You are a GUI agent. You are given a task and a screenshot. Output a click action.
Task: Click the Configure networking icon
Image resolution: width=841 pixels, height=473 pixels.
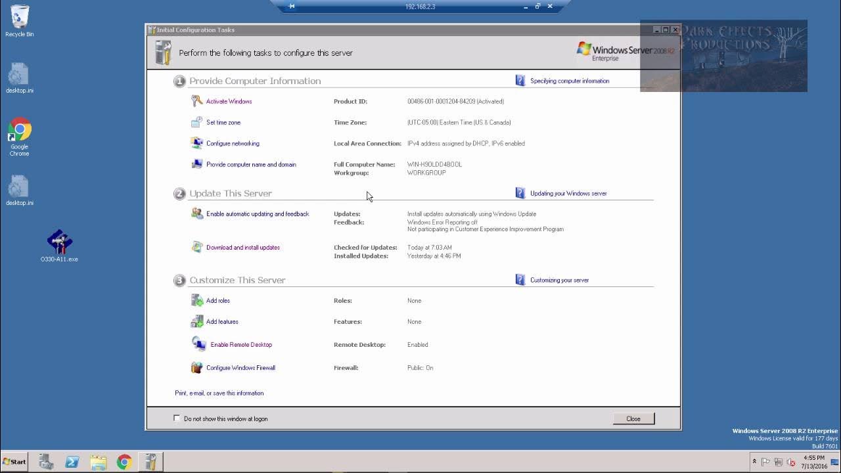(196, 143)
